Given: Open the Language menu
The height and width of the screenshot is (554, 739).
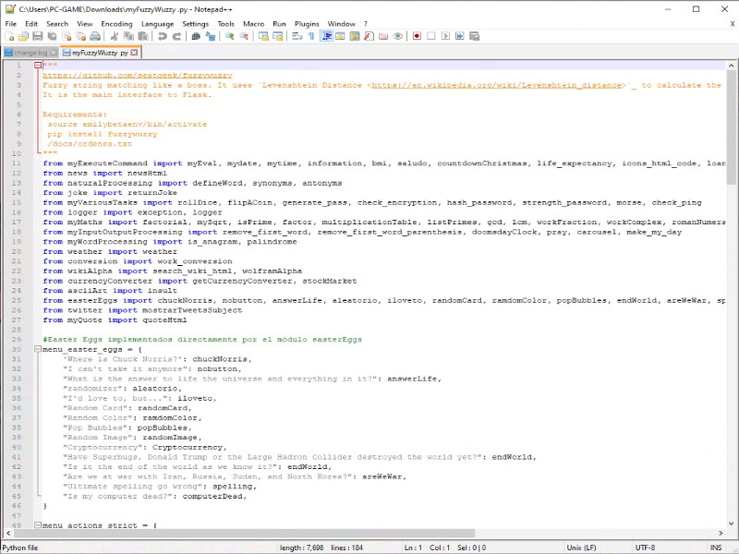Looking at the screenshot, I should 157,24.
